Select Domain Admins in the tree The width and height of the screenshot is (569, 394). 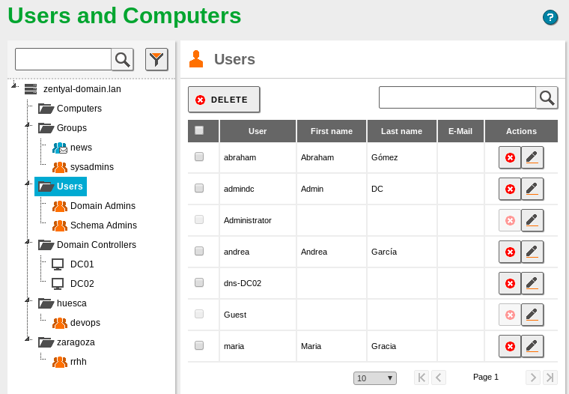[103, 206]
